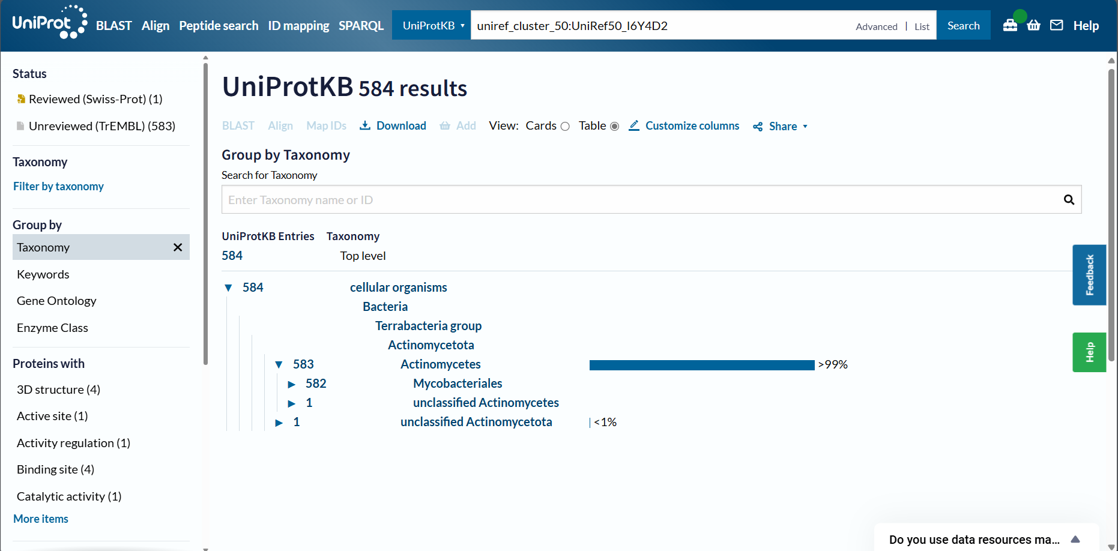Open the List search link
The image size is (1118, 551).
922,26
